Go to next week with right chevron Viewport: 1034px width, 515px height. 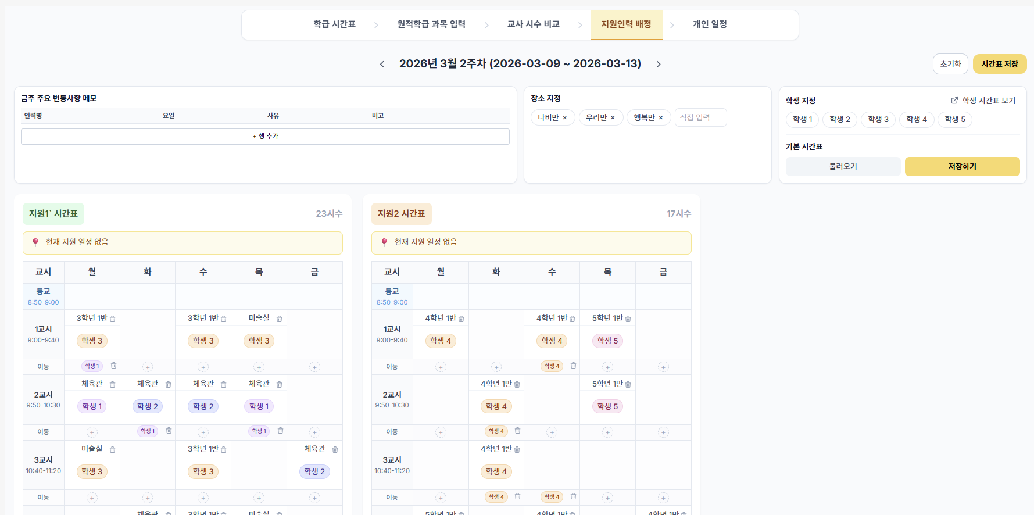coord(659,64)
